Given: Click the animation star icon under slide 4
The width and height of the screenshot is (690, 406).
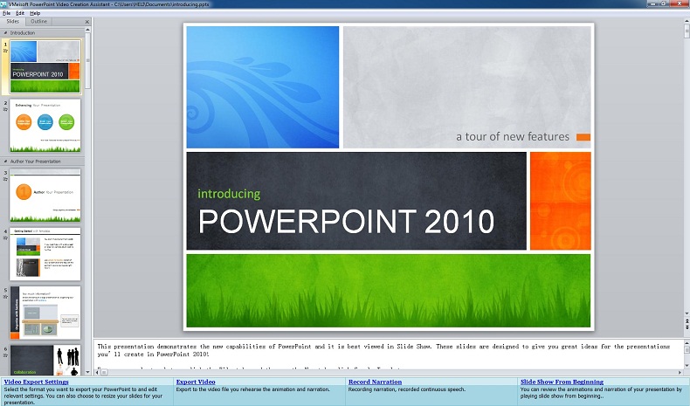Looking at the screenshot, I should [x=5, y=238].
